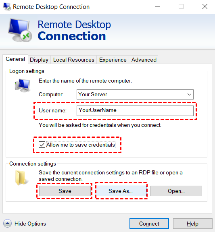The image size is (215, 232).
Task: Click the yellow folder icon in Connection settings
Action: (21, 178)
